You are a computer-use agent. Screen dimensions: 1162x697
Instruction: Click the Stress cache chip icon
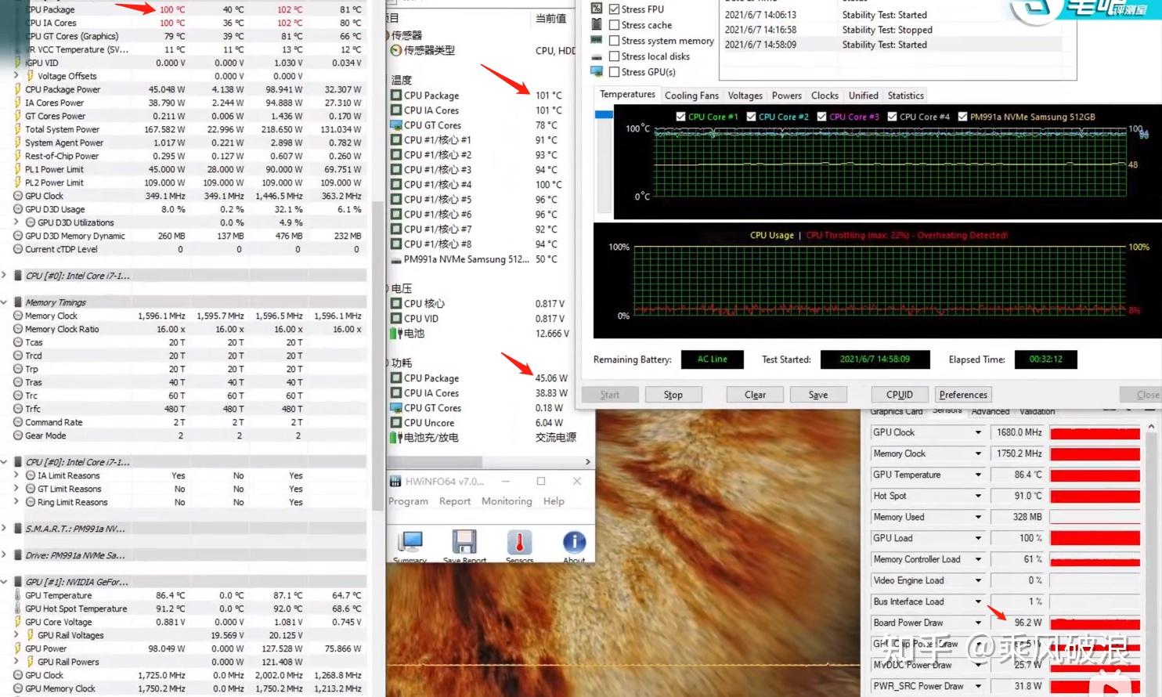(x=597, y=24)
